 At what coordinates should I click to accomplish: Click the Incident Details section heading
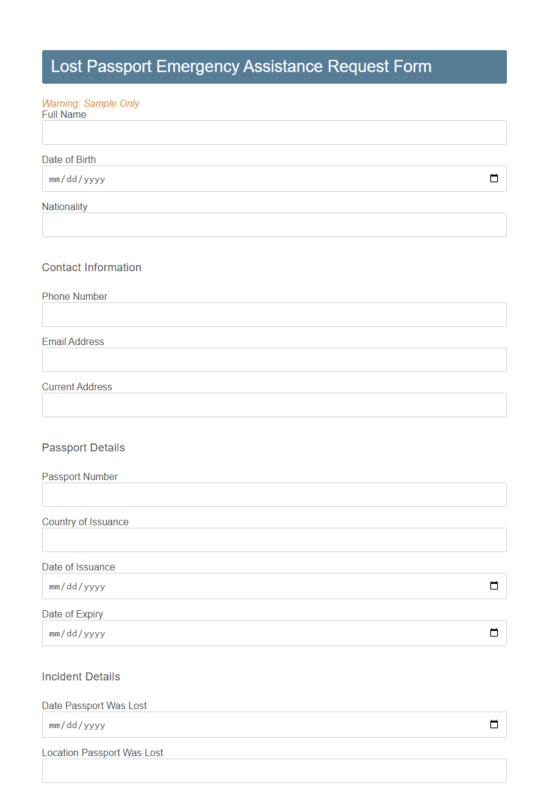81,677
